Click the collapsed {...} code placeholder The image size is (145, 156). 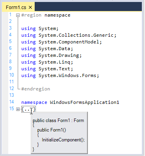coord(28,109)
